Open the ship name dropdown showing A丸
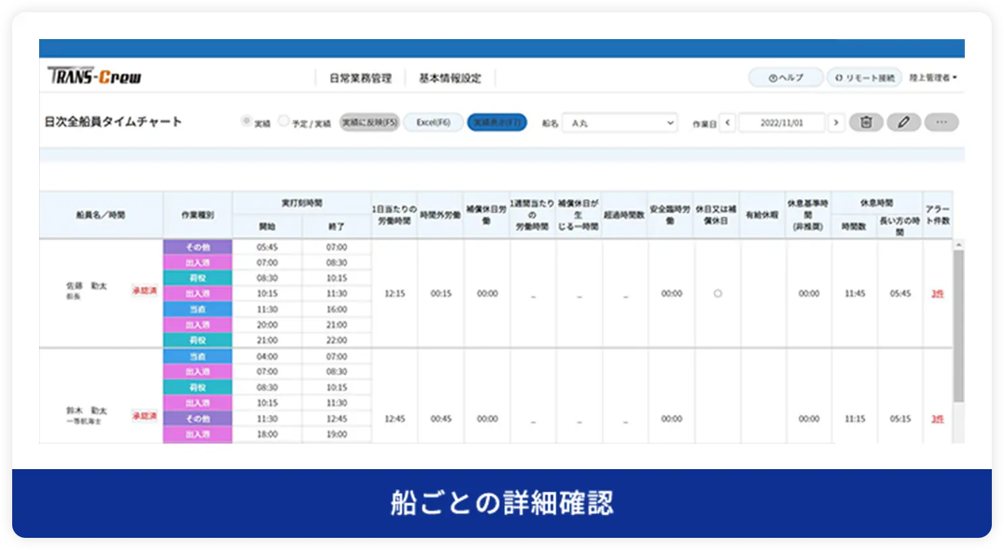The image size is (1004, 550). click(x=619, y=123)
